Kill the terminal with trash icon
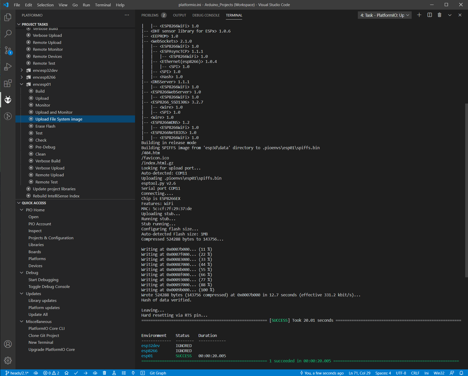The height and width of the screenshot is (376, 468). point(440,15)
